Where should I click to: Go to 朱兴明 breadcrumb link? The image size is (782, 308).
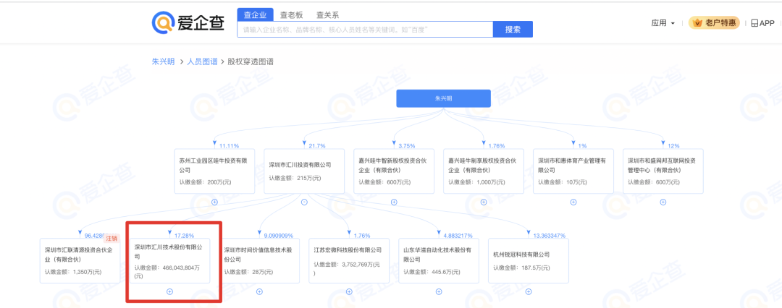pos(163,61)
